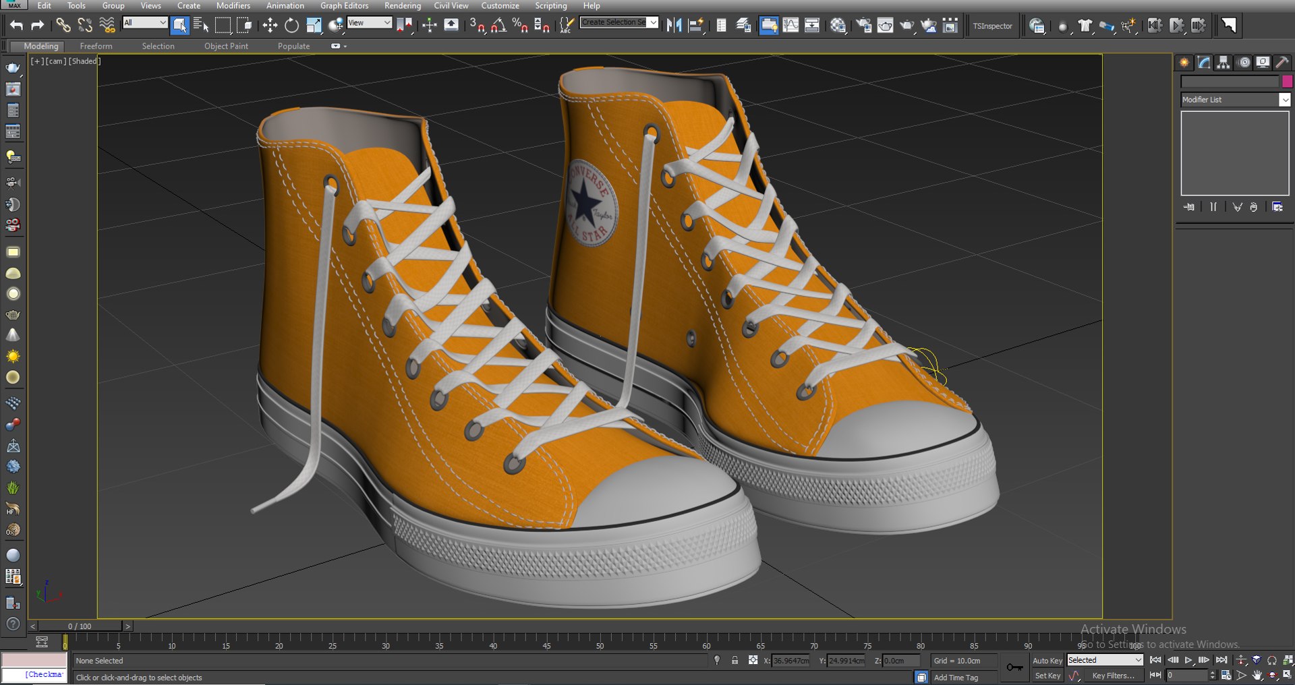Open the Rendering menu
The height and width of the screenshot is (685, 1295).
[403, 5]
